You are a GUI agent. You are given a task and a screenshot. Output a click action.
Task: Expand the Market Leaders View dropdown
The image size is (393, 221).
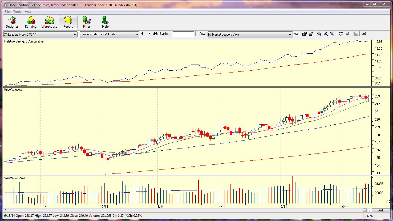point(290,35)
